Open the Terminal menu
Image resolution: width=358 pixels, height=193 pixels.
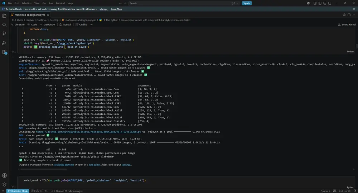[x=60, y=3]
